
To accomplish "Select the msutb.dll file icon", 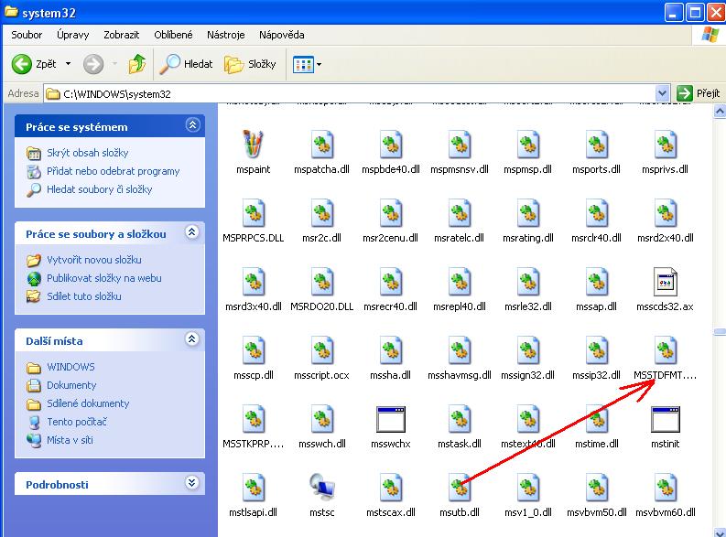I will pos(460,487).
